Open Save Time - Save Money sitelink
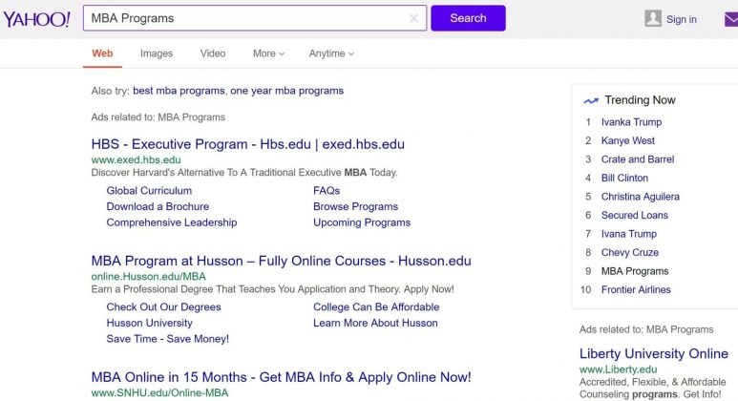Image resolution: width=738 pixels, height=401 pixels. tap(168, 339)
